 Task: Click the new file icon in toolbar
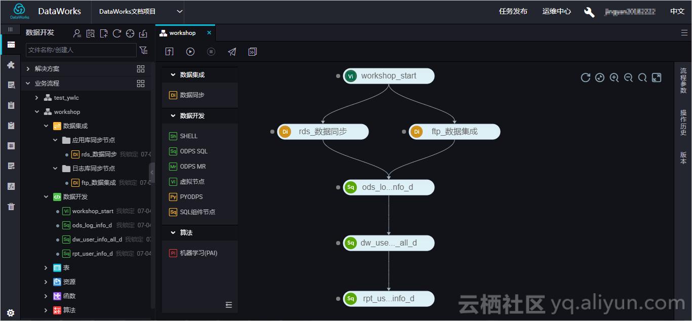(x=103, y=33)
